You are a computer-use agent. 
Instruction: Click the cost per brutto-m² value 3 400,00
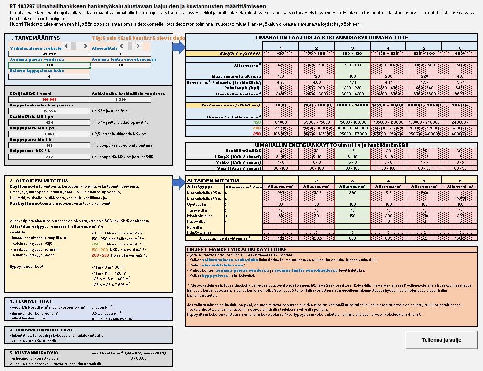point(139,358)
